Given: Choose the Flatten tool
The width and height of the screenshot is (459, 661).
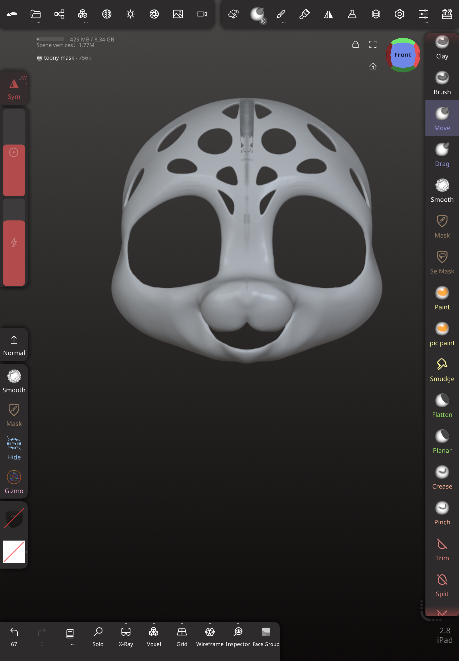Looking at the screenshot, I should click(442, 406).
